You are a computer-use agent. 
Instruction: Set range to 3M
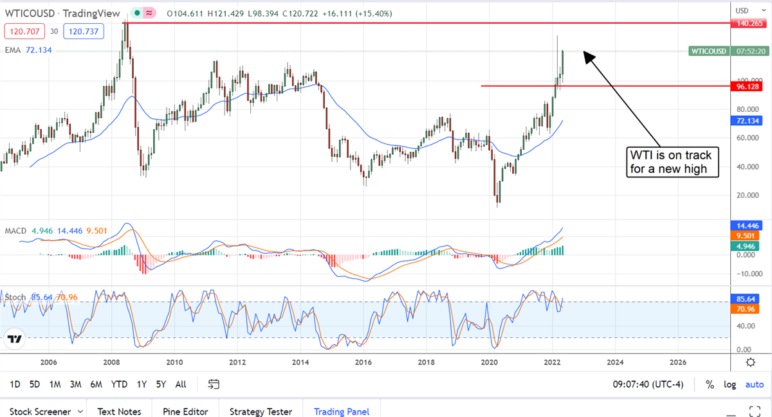click(75, 384)
